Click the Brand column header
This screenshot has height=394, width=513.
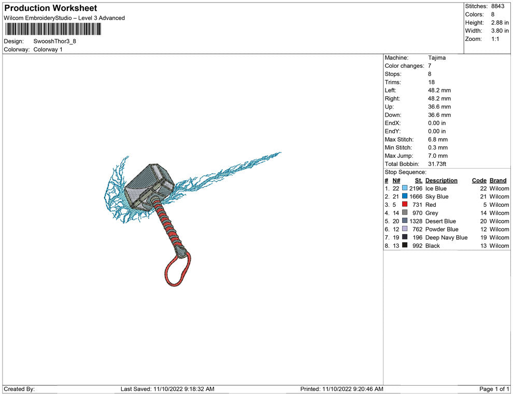pos(498,180)
